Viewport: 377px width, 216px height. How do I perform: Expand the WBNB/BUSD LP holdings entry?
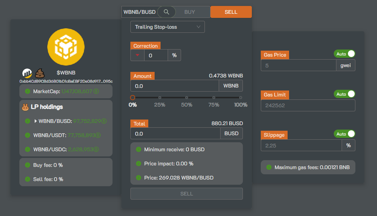36,121
